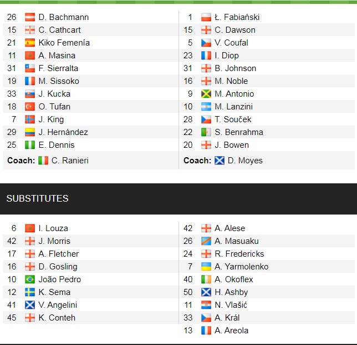The image size is (357, 345).
Task: Click coach name D. Moyes
Action: (245, 161)
